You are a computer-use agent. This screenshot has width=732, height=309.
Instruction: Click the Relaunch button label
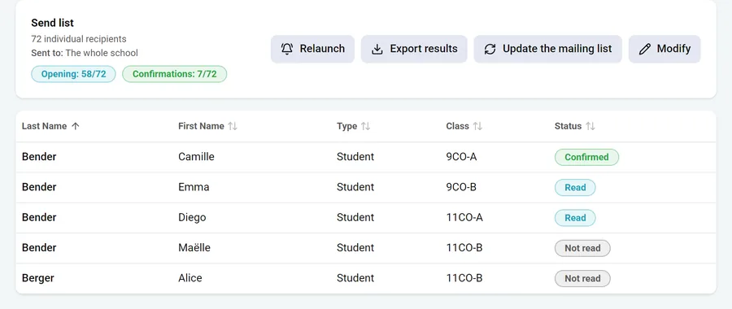point(322,49)
